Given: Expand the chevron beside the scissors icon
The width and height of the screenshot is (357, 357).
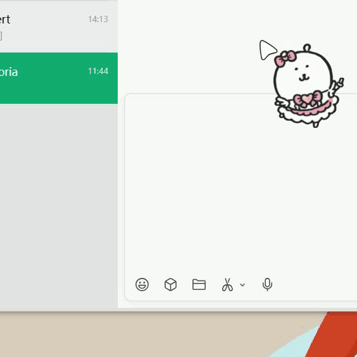Looking at the screenshot, I should (242, 285).
